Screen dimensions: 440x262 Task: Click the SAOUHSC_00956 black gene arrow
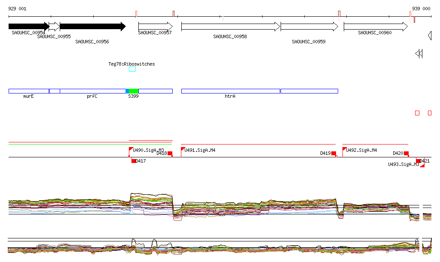click(92, 27)
